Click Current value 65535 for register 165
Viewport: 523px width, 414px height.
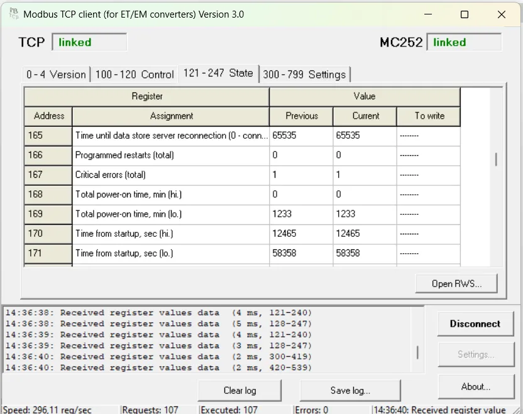(365, 136)
